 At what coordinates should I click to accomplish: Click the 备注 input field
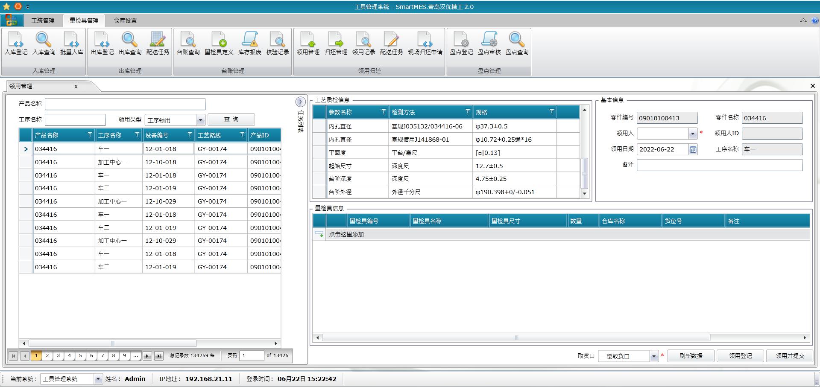click(719, 165)
